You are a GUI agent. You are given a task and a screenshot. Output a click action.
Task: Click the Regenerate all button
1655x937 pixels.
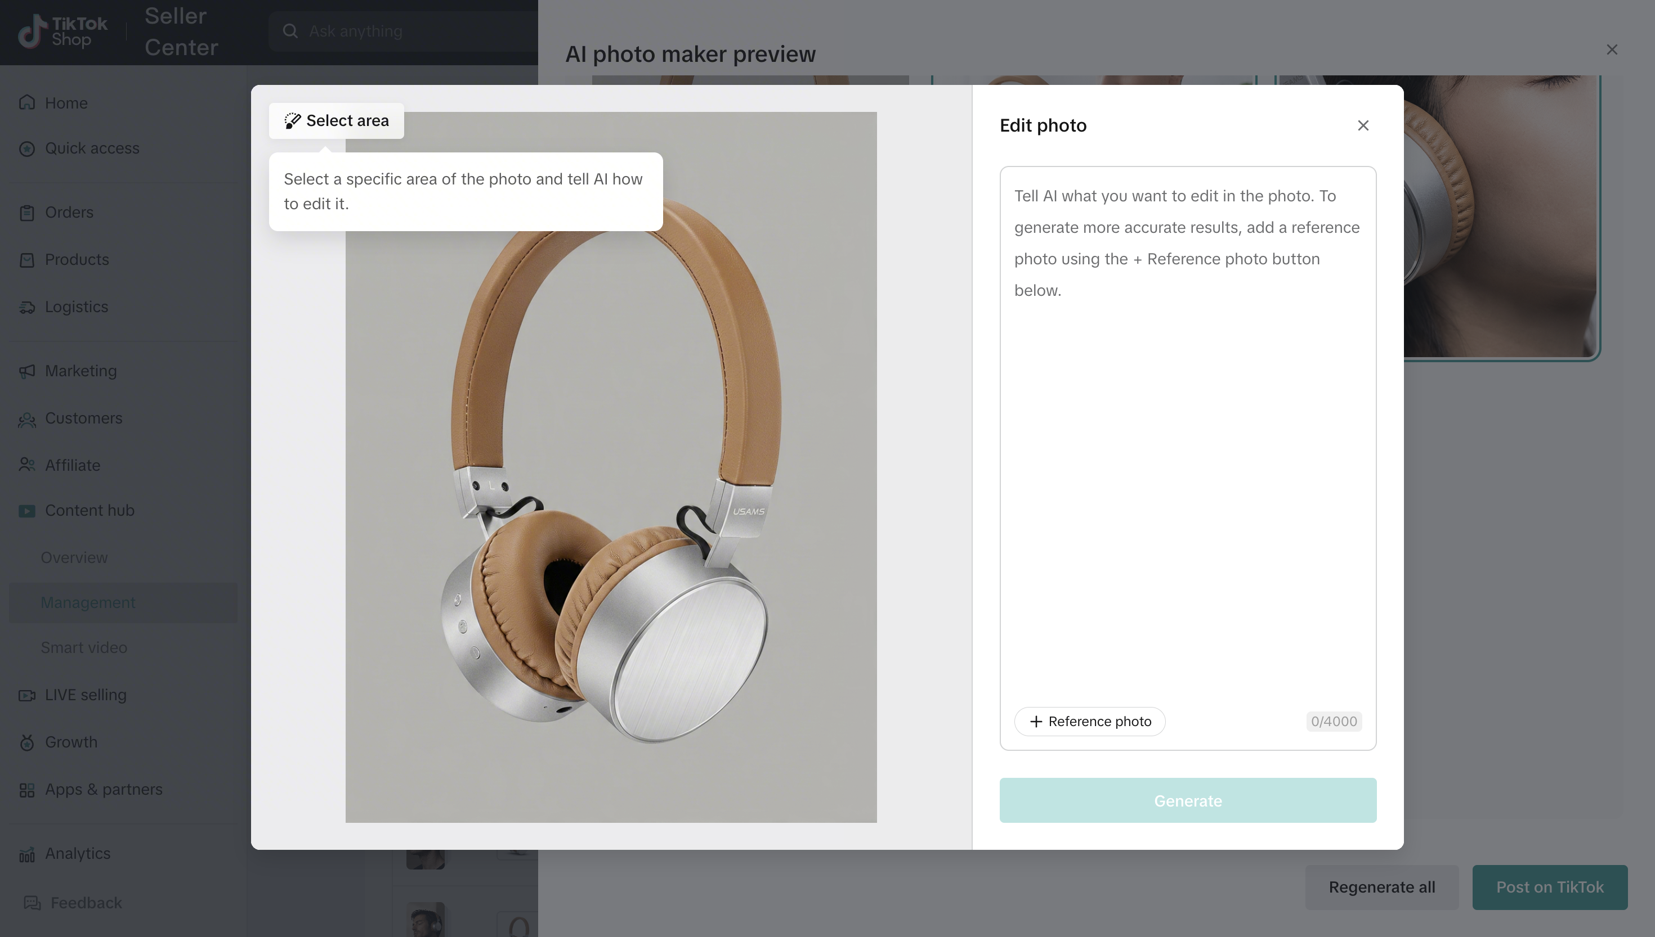pyautogui.click(x=1381, y=887)
